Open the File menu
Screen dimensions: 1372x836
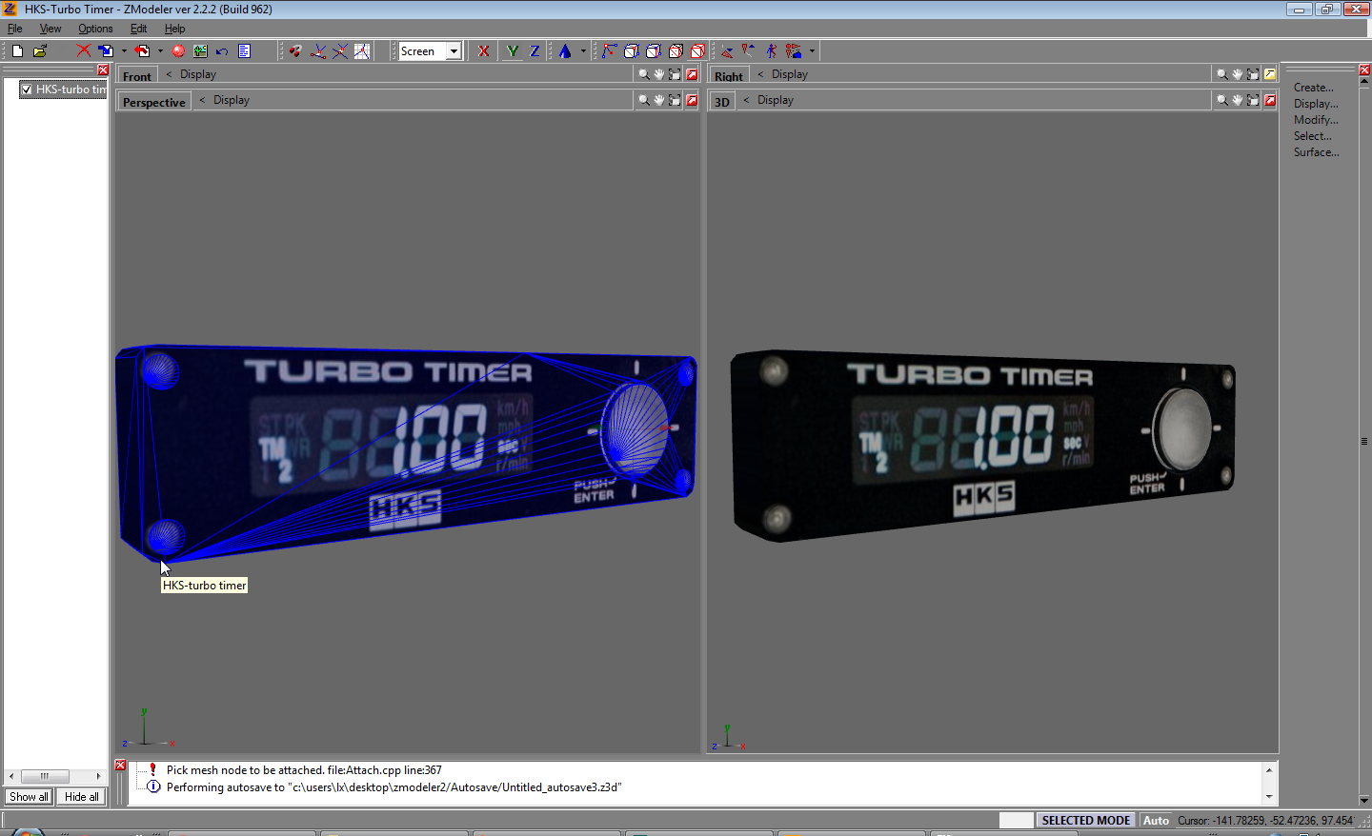point(14,29)
